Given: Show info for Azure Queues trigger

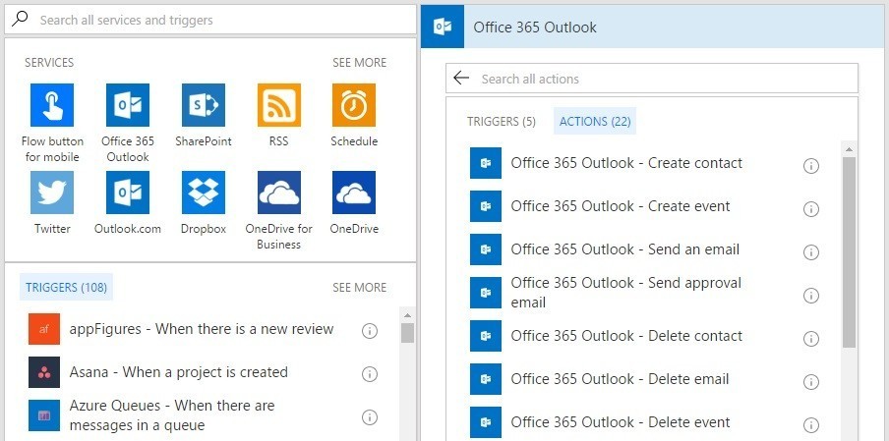Looking at the screenshot, I should (370, 417).
